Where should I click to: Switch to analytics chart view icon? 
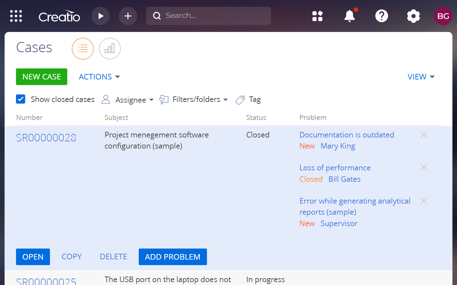click(110, 48)
